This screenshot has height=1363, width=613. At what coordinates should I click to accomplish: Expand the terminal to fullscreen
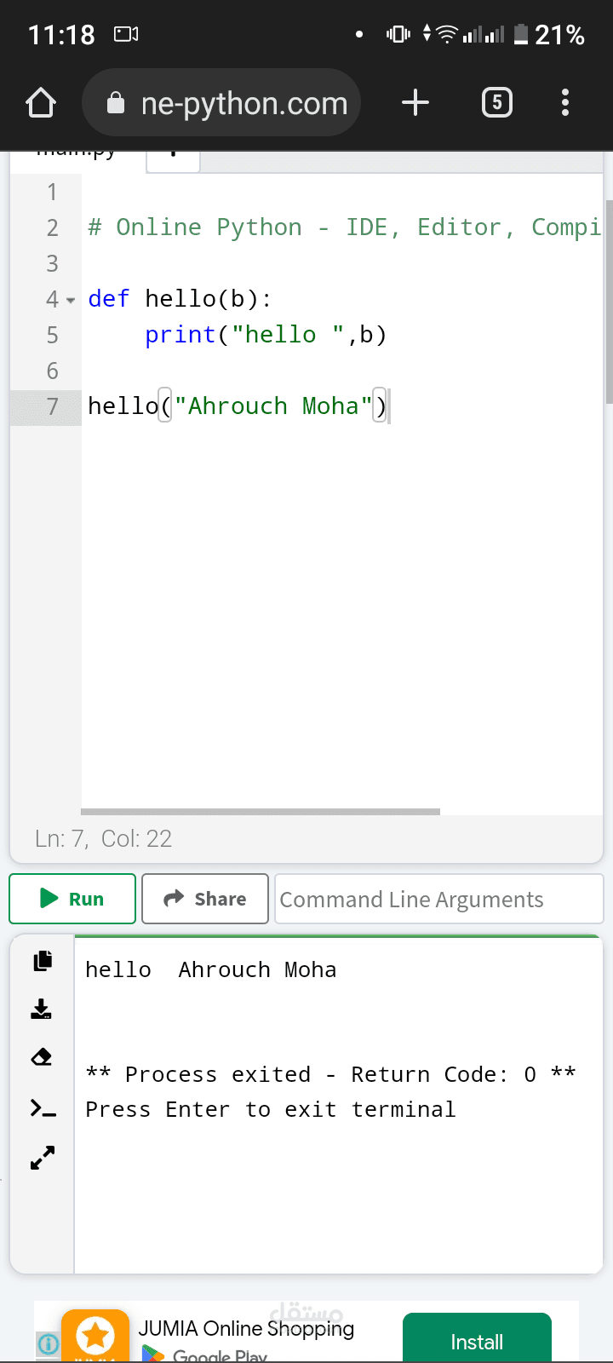coord(43,1158)
